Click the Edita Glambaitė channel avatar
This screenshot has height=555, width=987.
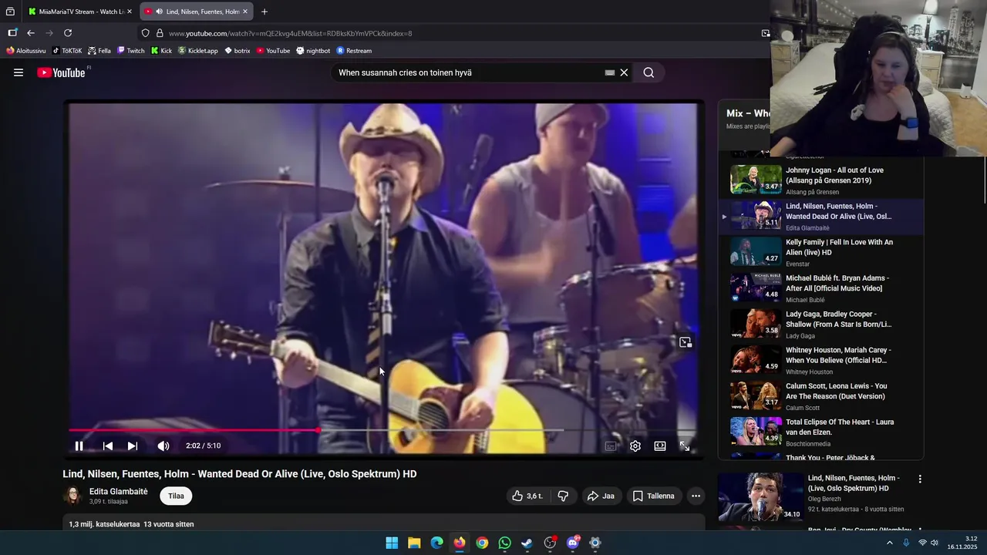(x=72, y=496)
